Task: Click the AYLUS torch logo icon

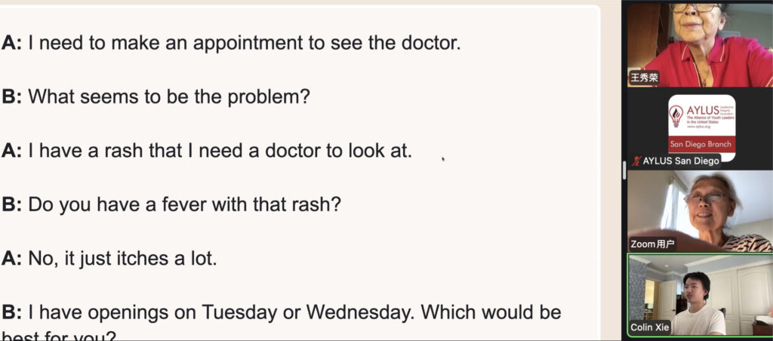Action: click(676, 115)
